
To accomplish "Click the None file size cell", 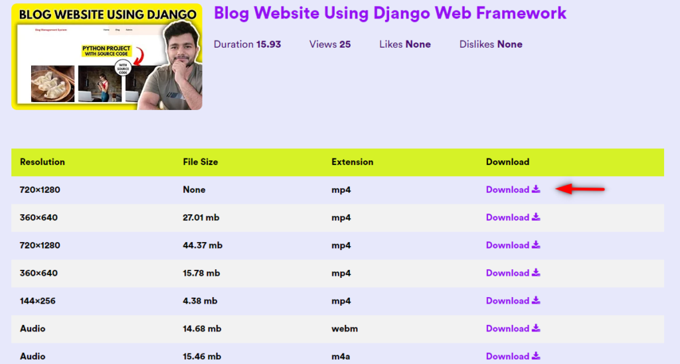I will point(194,190).
